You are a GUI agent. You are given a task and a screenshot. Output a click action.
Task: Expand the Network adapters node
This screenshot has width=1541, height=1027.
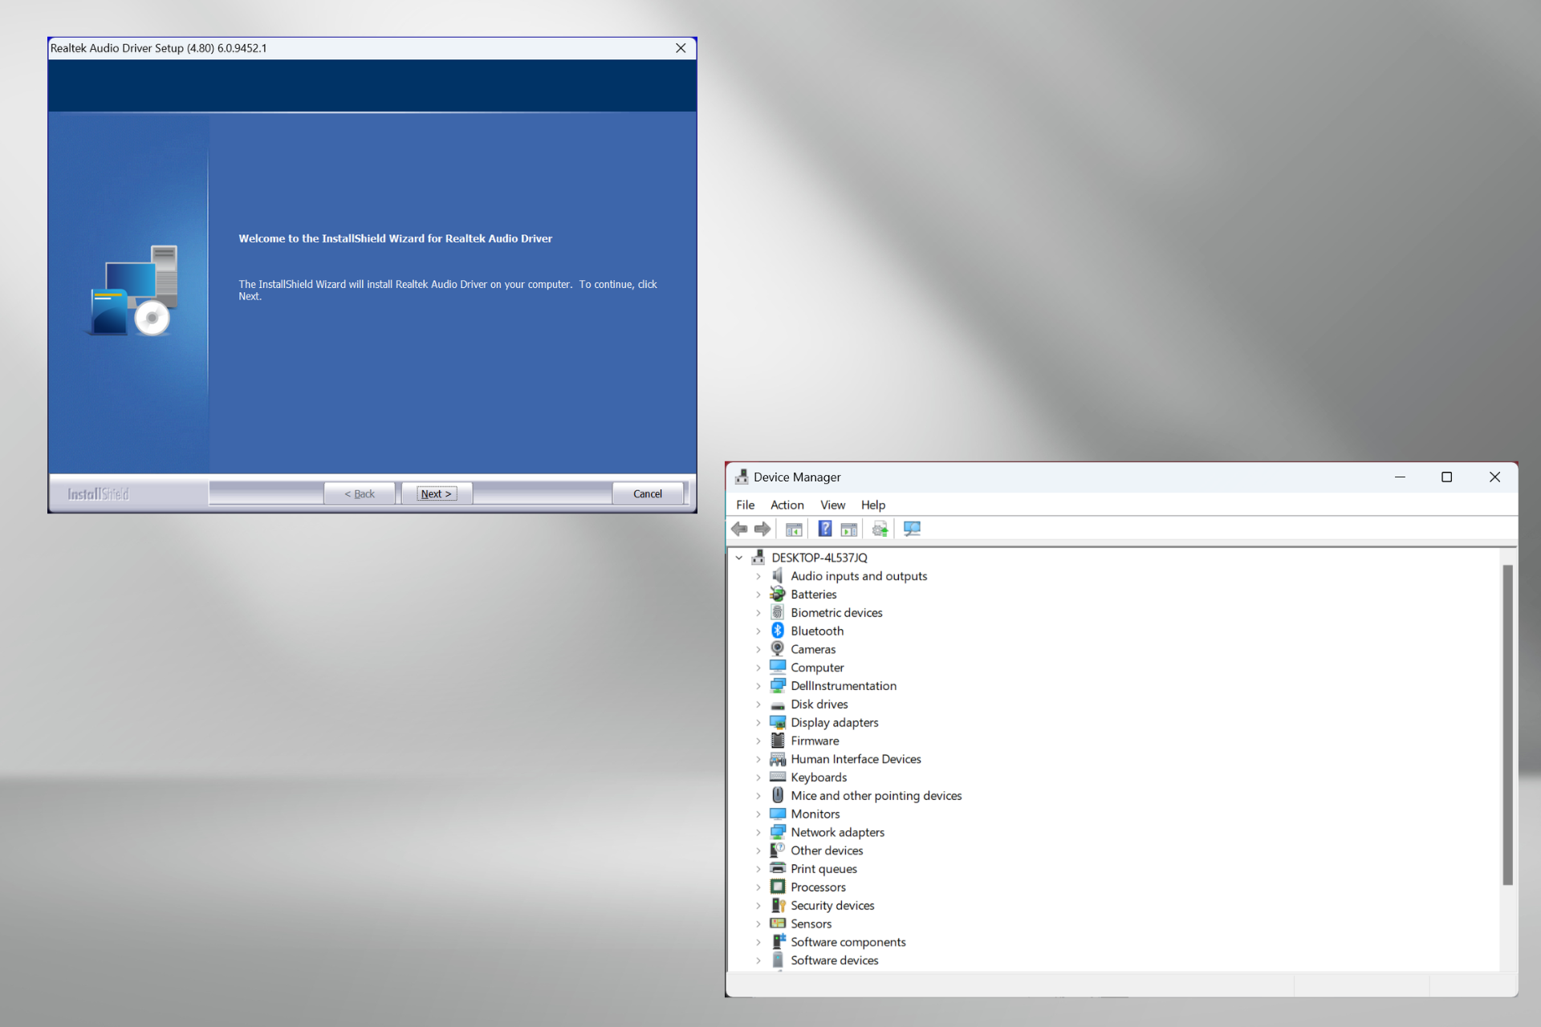(758, 832)
